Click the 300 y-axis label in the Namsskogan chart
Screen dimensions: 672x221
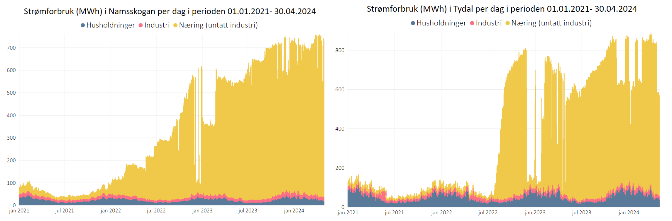[x=11, y=138]
